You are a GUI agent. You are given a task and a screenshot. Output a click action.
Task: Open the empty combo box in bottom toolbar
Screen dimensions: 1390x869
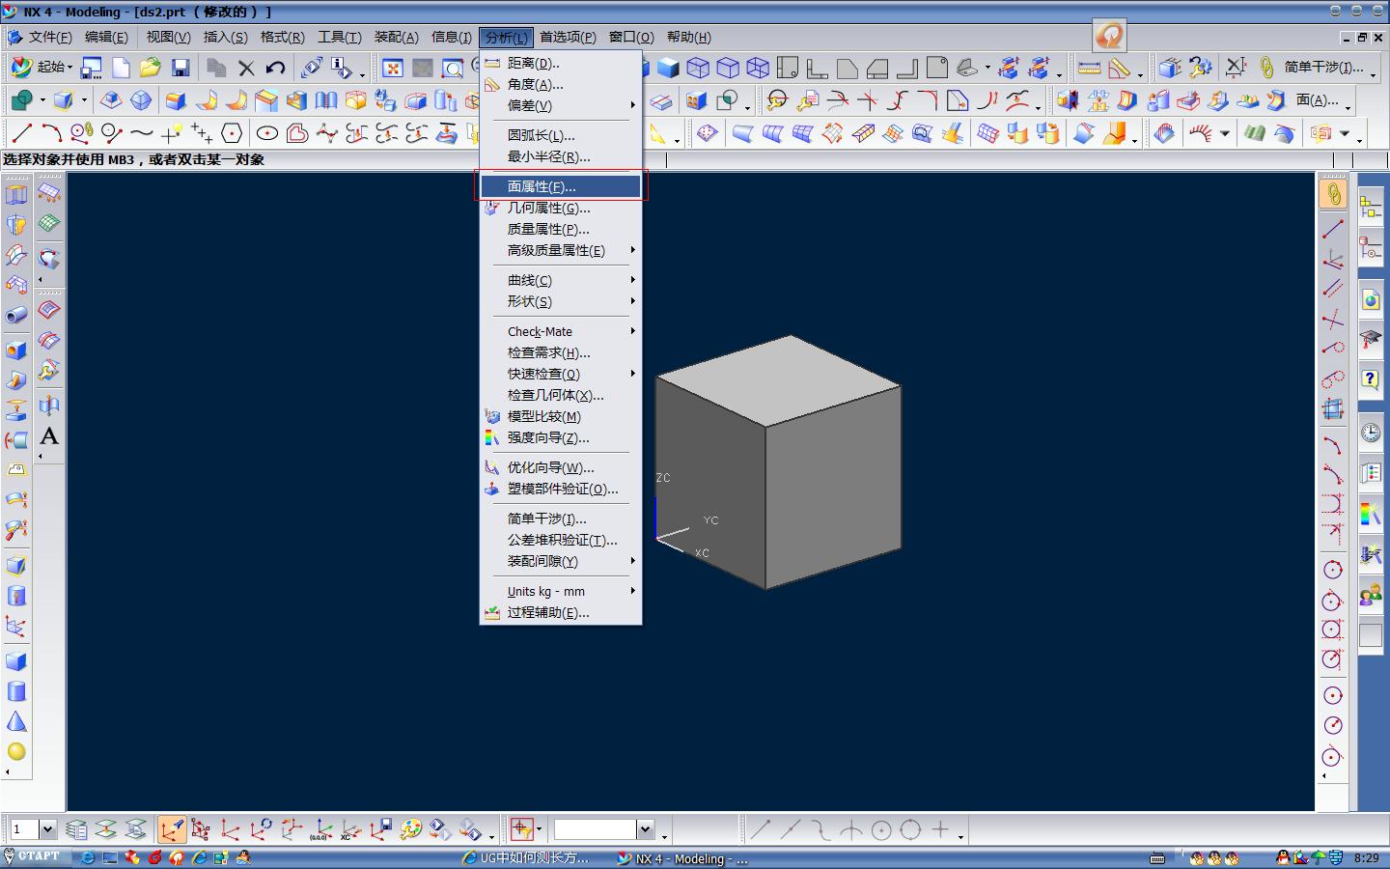(603, 829)
